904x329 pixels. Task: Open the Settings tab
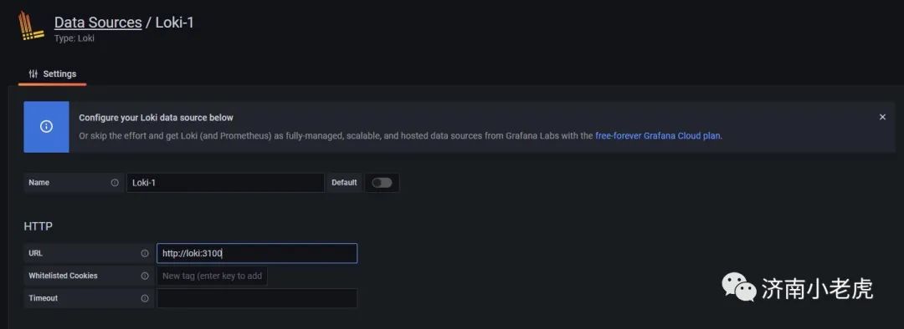pos(53,74)
